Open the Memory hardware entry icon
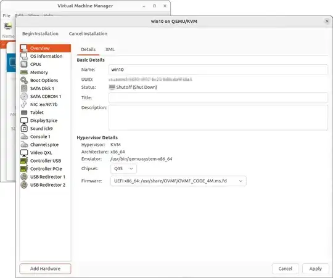The height and width of the screenshot is (278, 333). coord(24,72)
